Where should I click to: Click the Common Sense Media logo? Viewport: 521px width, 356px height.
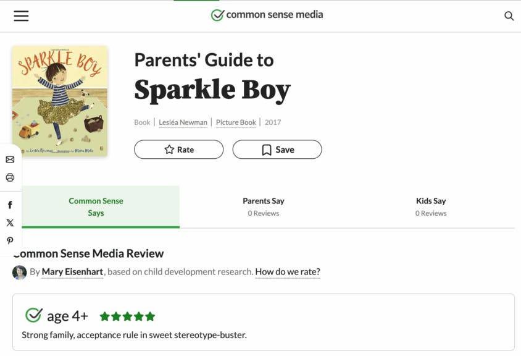(267, 15)
